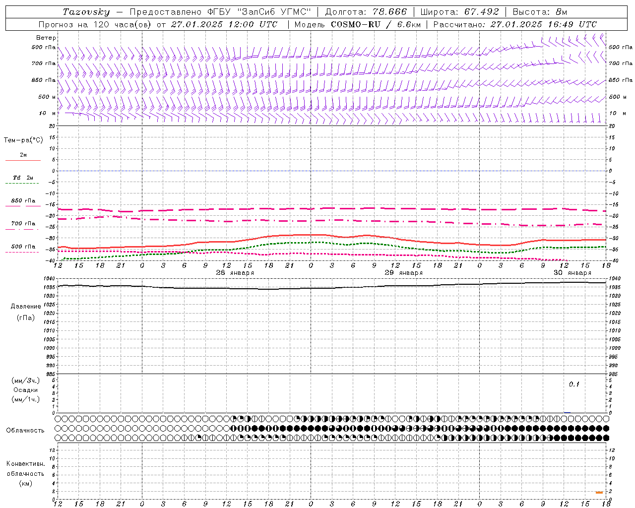Click the "(км)" unit under convective cloudiness
Screen dimensions: 635x508
tap(25, 483)
